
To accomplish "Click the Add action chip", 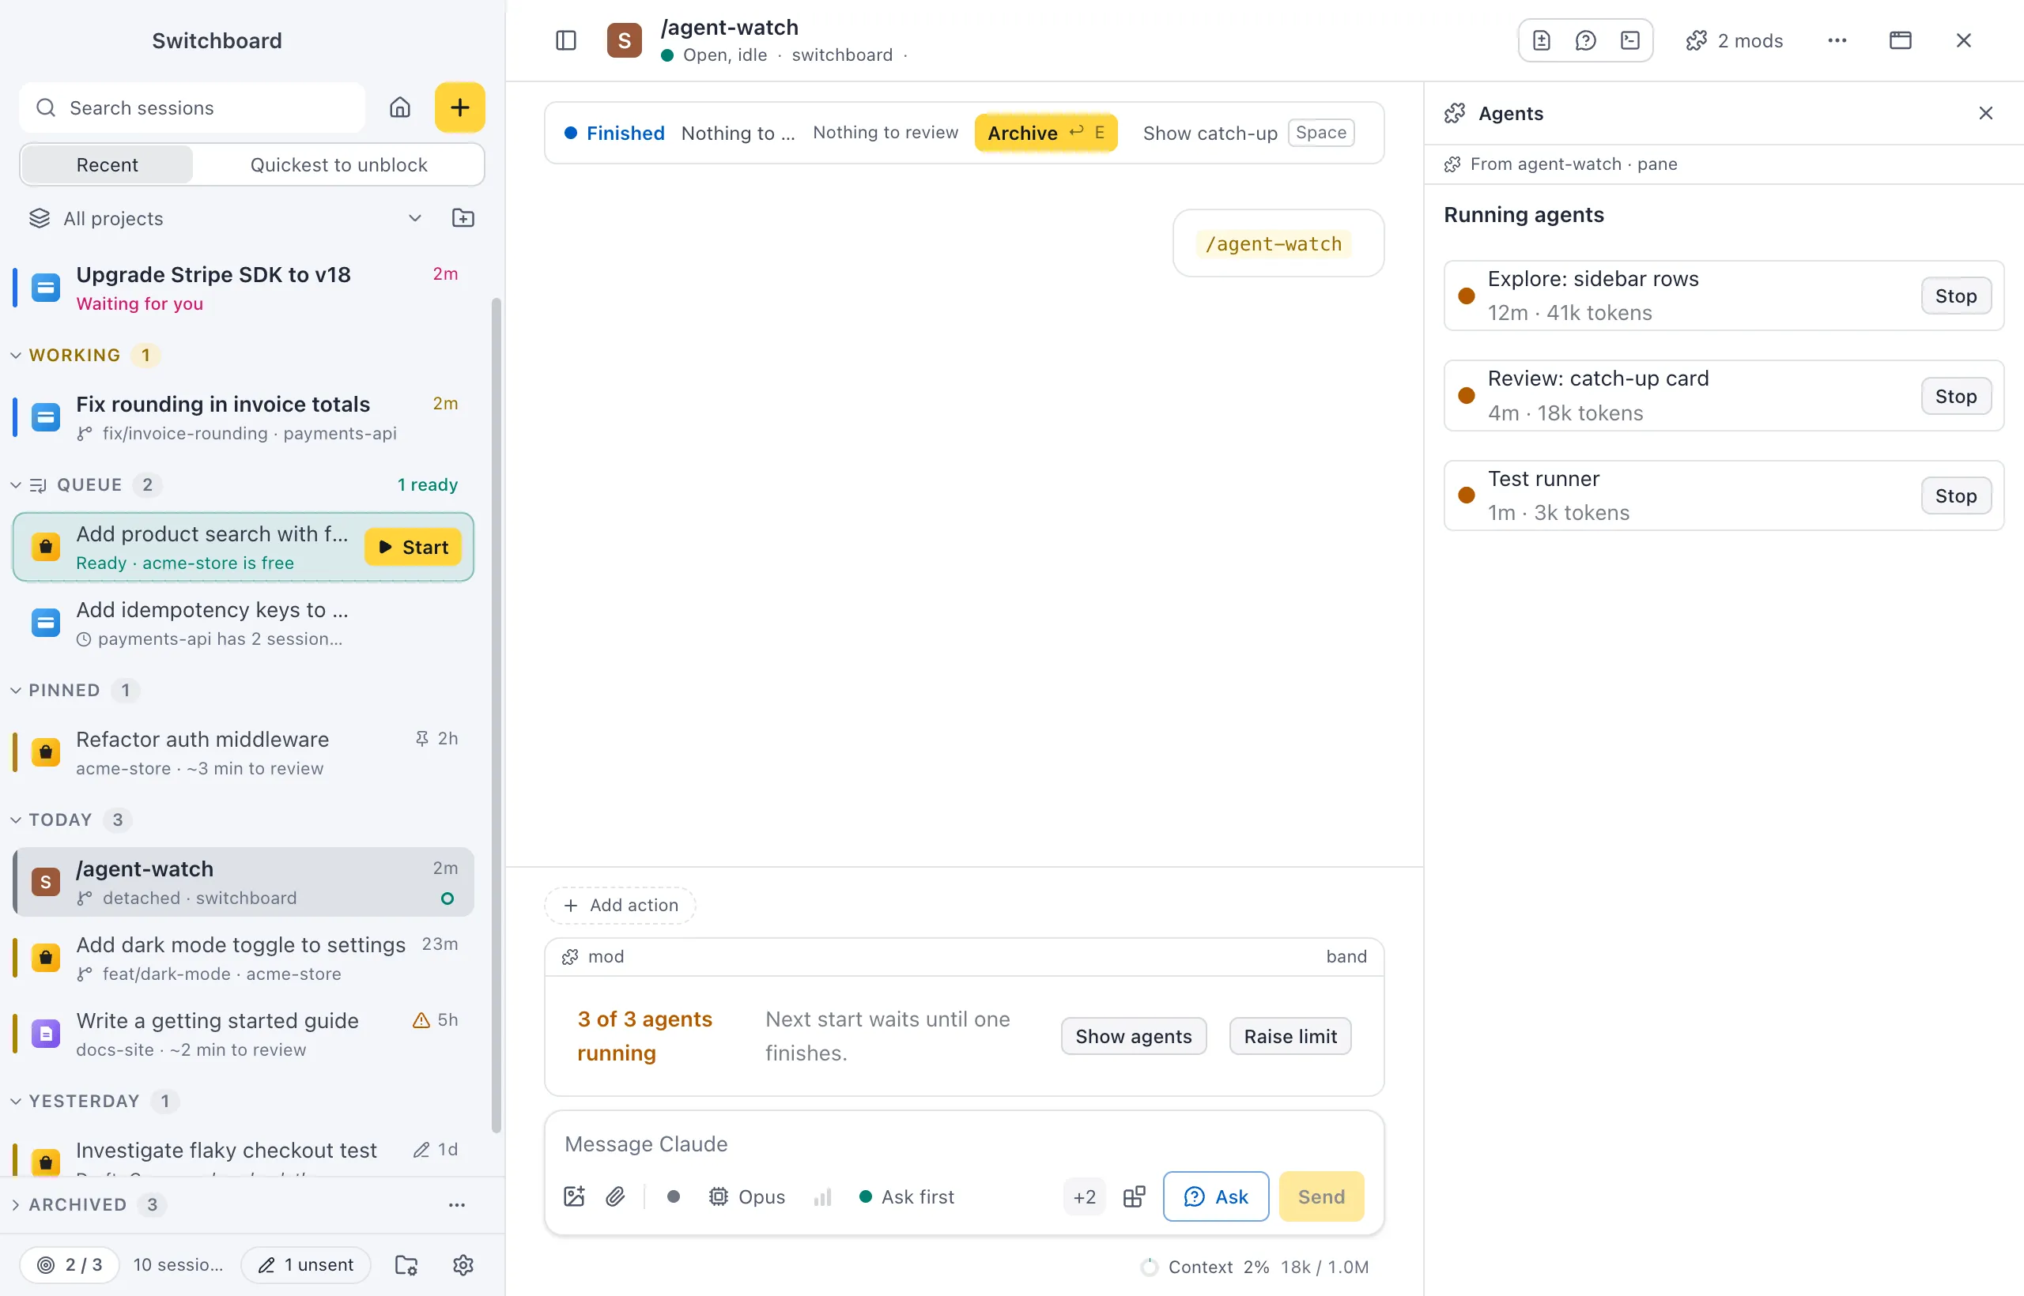I will (x=621, y=906).
